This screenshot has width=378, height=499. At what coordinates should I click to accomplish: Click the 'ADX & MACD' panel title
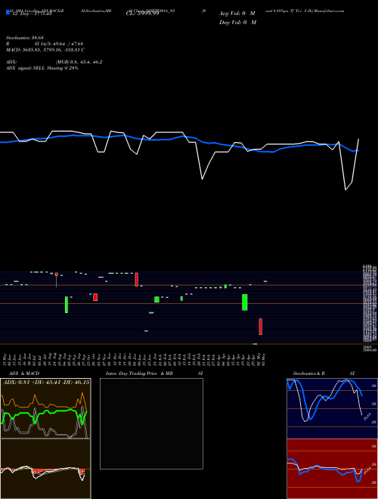pyautogui.click(x=24, y=373)
